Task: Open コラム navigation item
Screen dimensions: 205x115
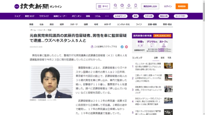Action: tap(97, 16)
